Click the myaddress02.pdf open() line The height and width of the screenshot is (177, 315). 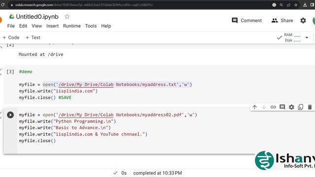tap(108, 115)
